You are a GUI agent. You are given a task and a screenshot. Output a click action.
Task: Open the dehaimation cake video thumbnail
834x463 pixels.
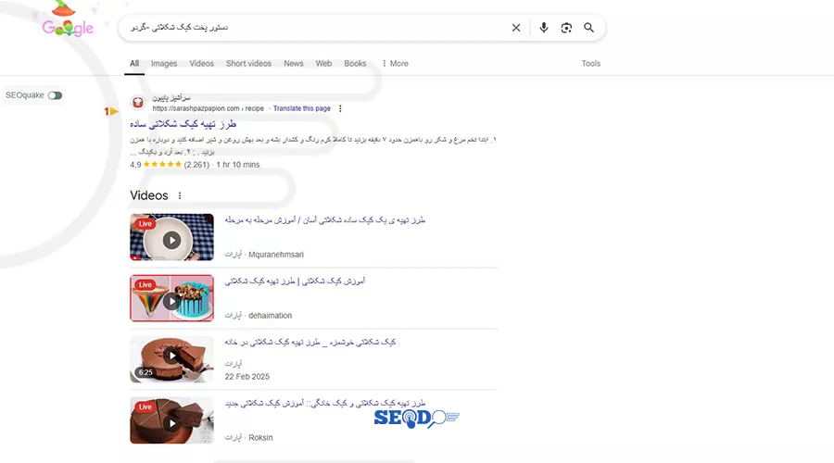click(x=171, y=298)
